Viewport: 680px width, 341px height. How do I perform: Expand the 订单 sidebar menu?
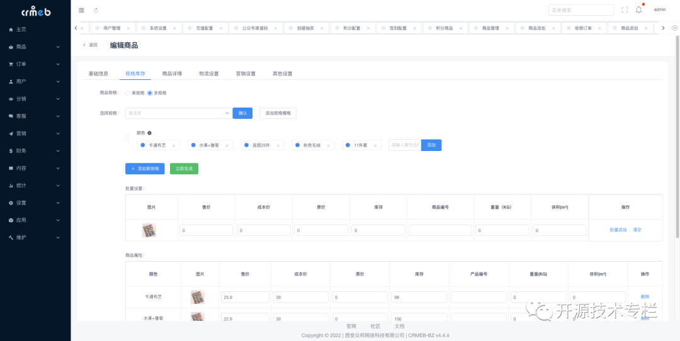click(35, 64)
